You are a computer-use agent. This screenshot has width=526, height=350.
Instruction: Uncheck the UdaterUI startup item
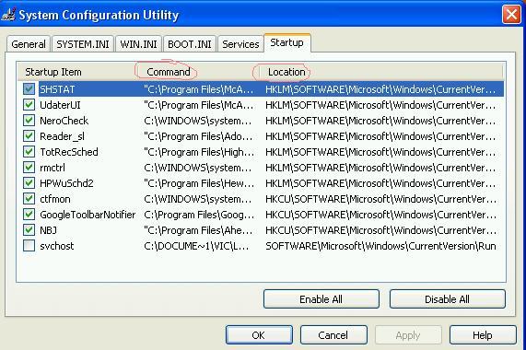(x=29, y=105)
